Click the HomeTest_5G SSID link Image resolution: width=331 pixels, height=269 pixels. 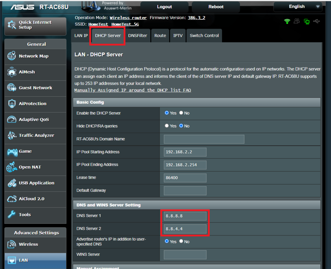click(125, 24)
